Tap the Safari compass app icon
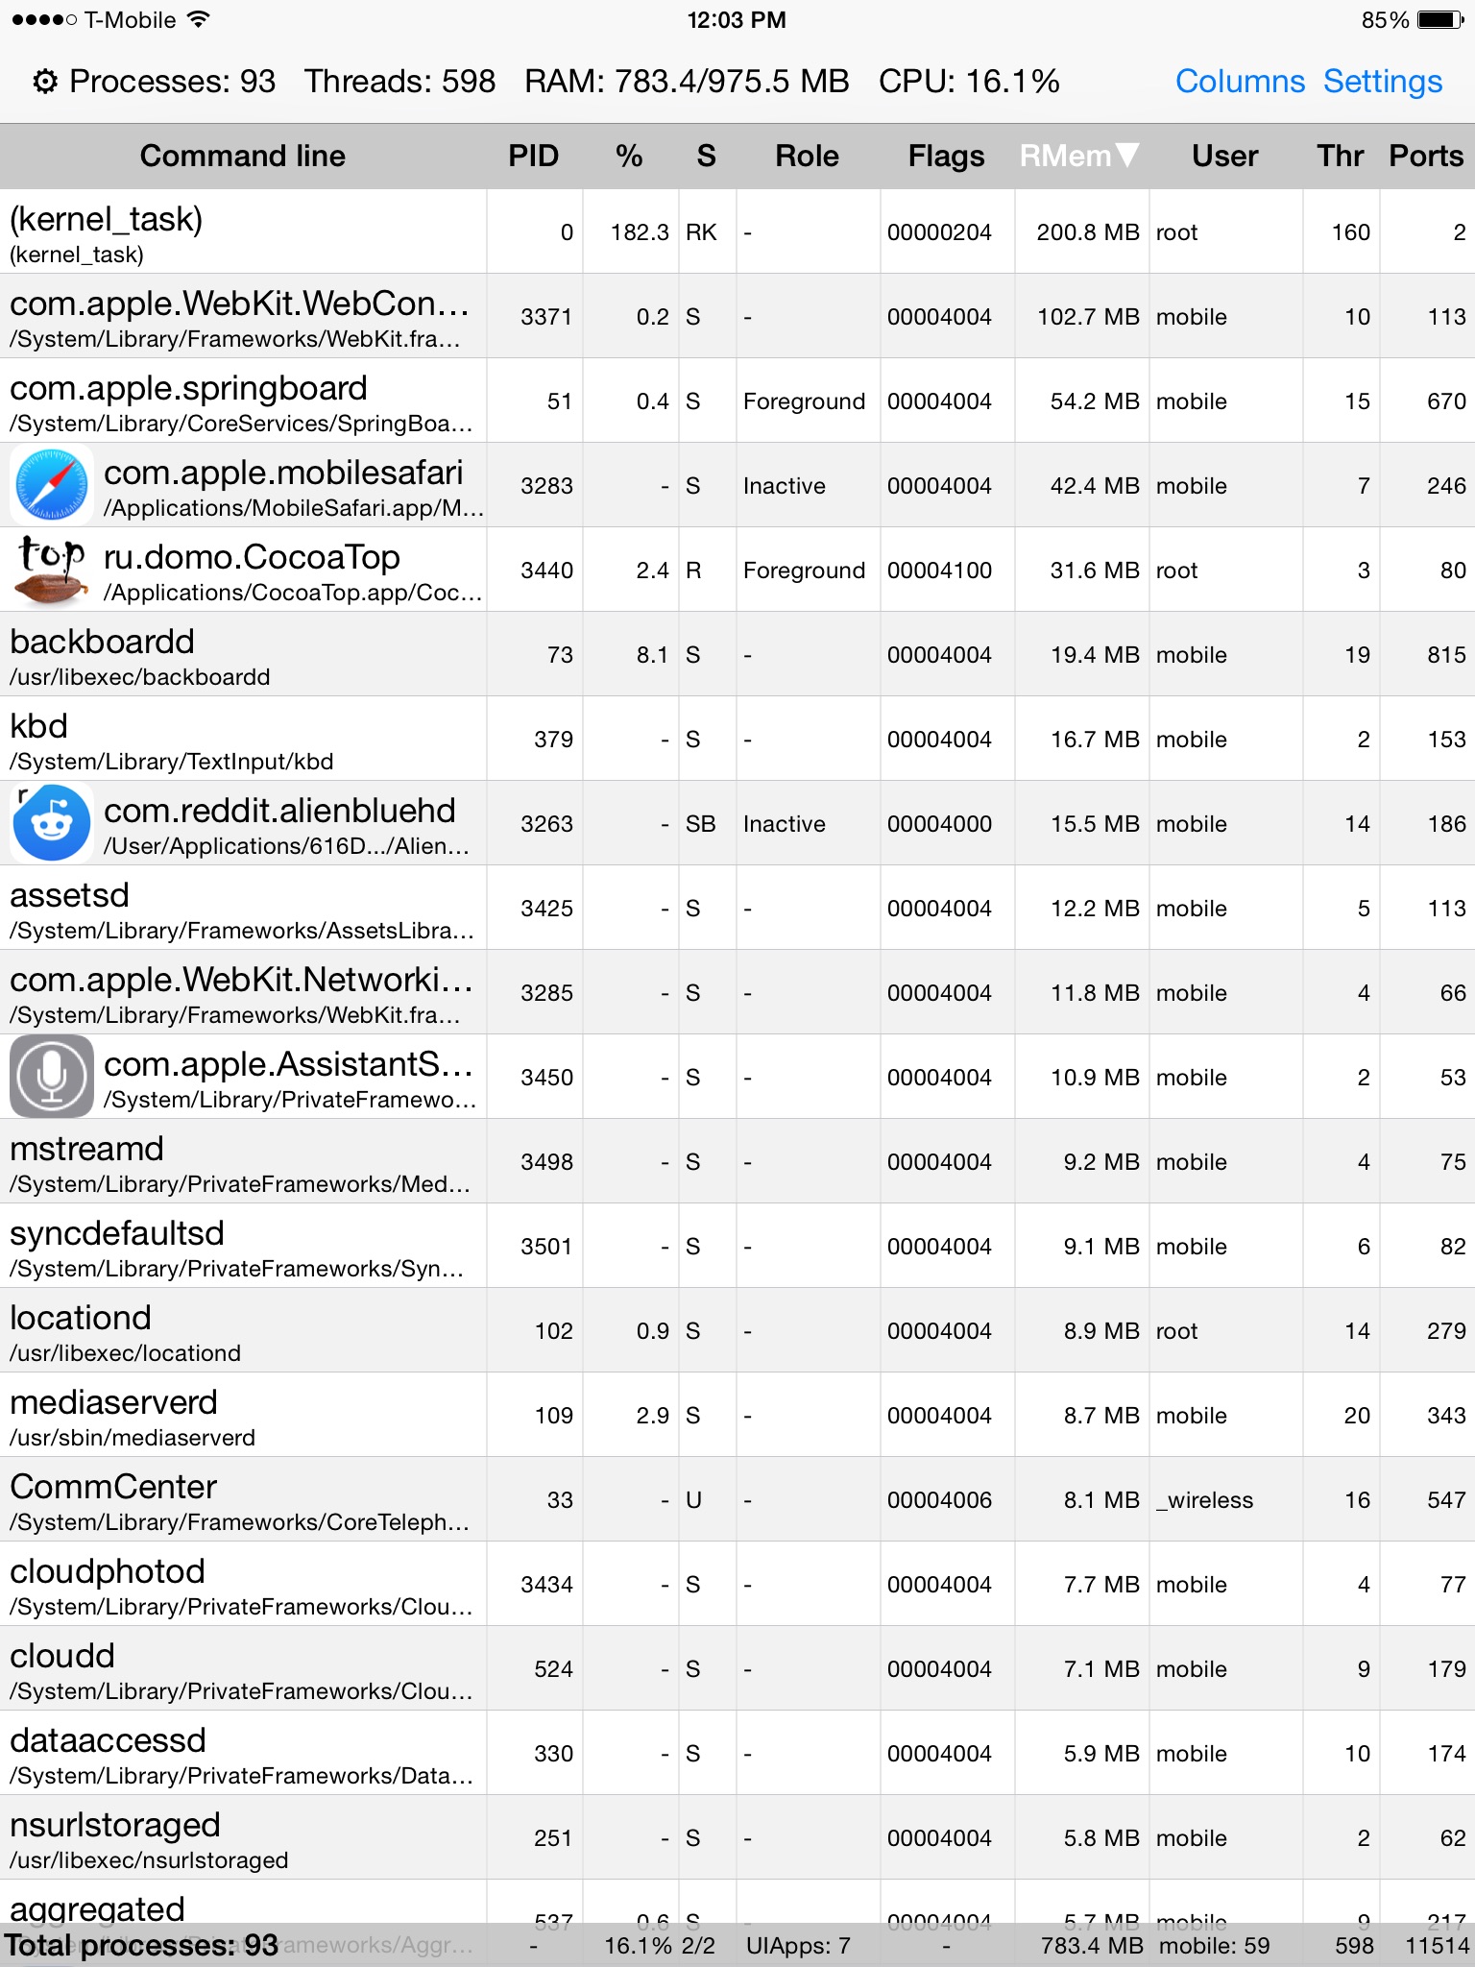 52,485
